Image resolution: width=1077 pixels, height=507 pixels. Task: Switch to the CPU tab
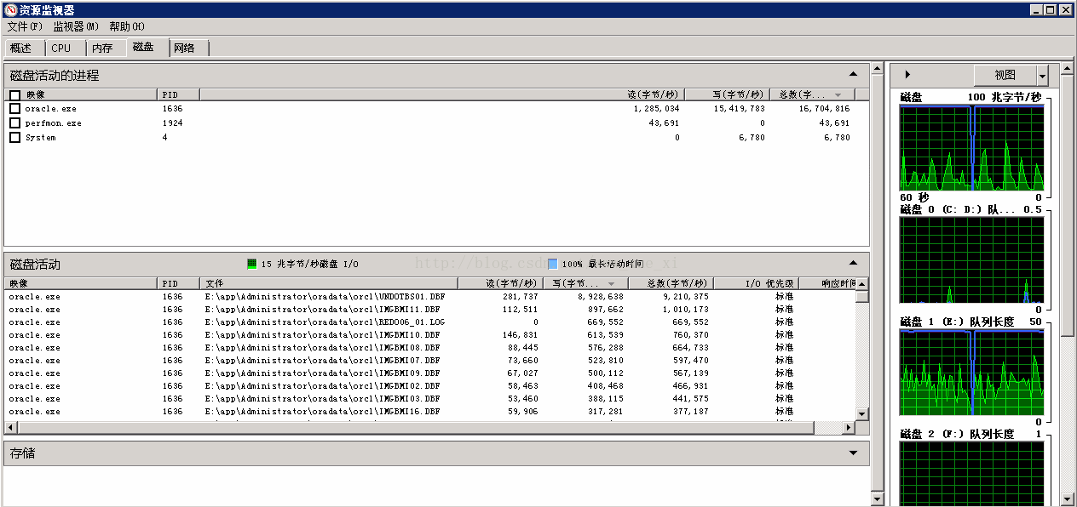click(x=61, y=48)
